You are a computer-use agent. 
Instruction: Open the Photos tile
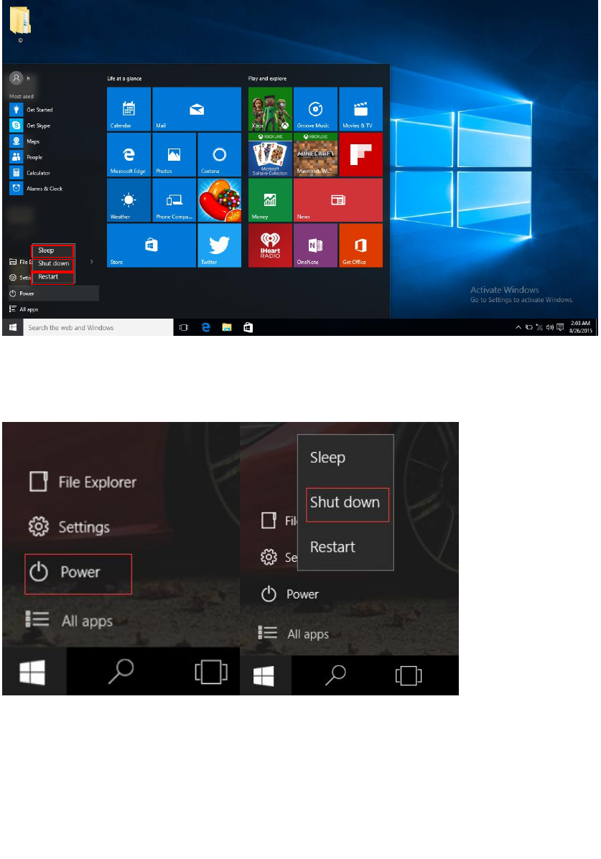[174, 154]
